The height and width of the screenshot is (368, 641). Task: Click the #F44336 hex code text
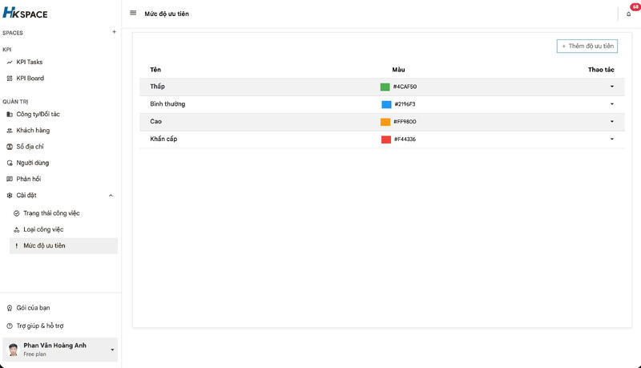tap(405, 140)
